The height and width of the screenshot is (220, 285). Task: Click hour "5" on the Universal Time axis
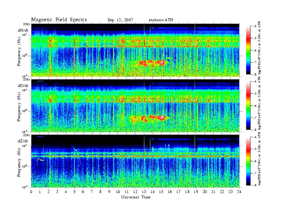click(x=74, y=192)
